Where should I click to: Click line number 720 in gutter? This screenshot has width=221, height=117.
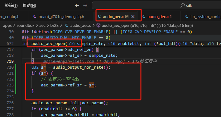[x=10, y=67]
